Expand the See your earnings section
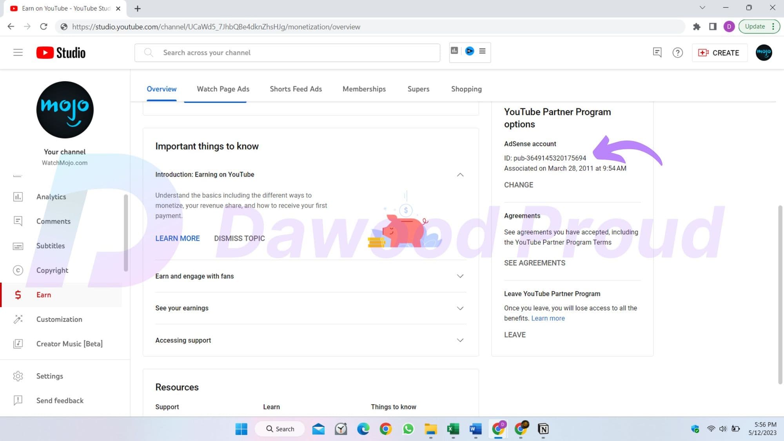Image resolution: width=784 pixels, height=441 pixels. [x=460, y=307]
